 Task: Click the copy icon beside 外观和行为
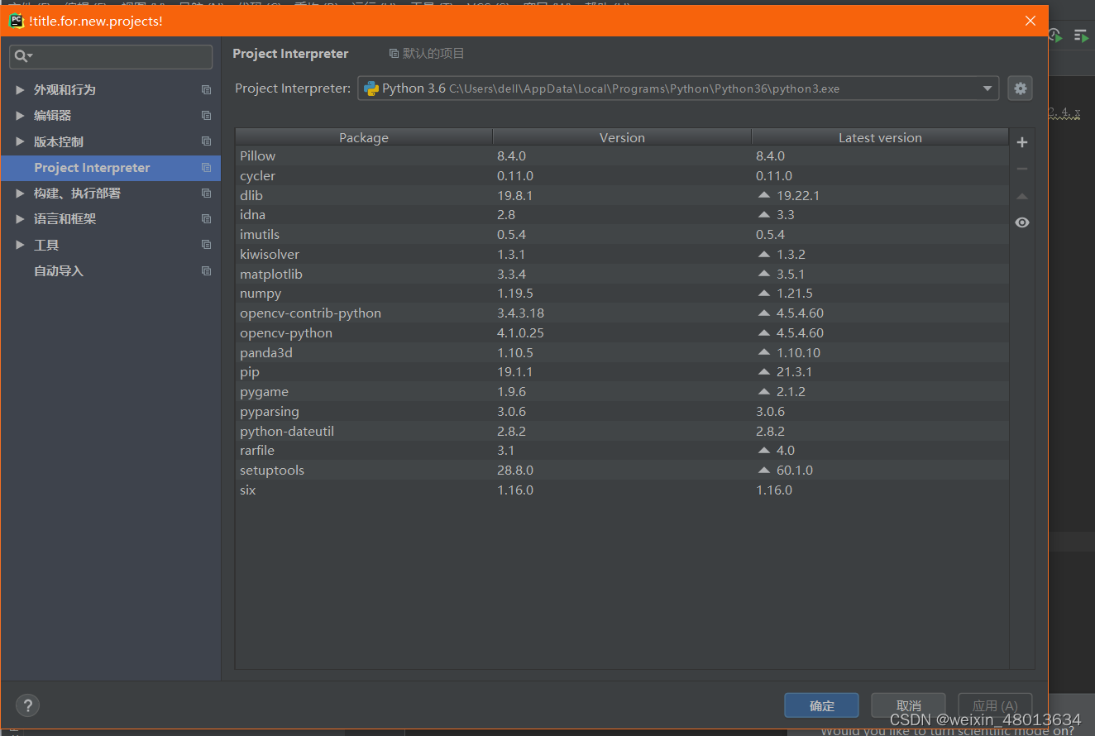coord(206,89)
